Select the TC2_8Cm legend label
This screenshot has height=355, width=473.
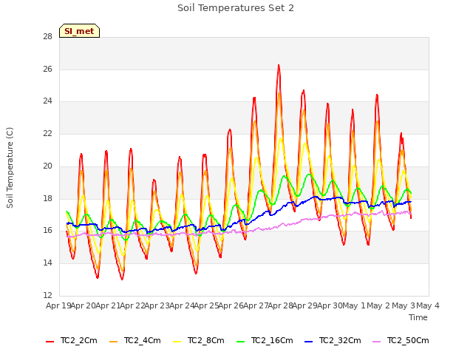pyautogui.click(x=206, y=341)
